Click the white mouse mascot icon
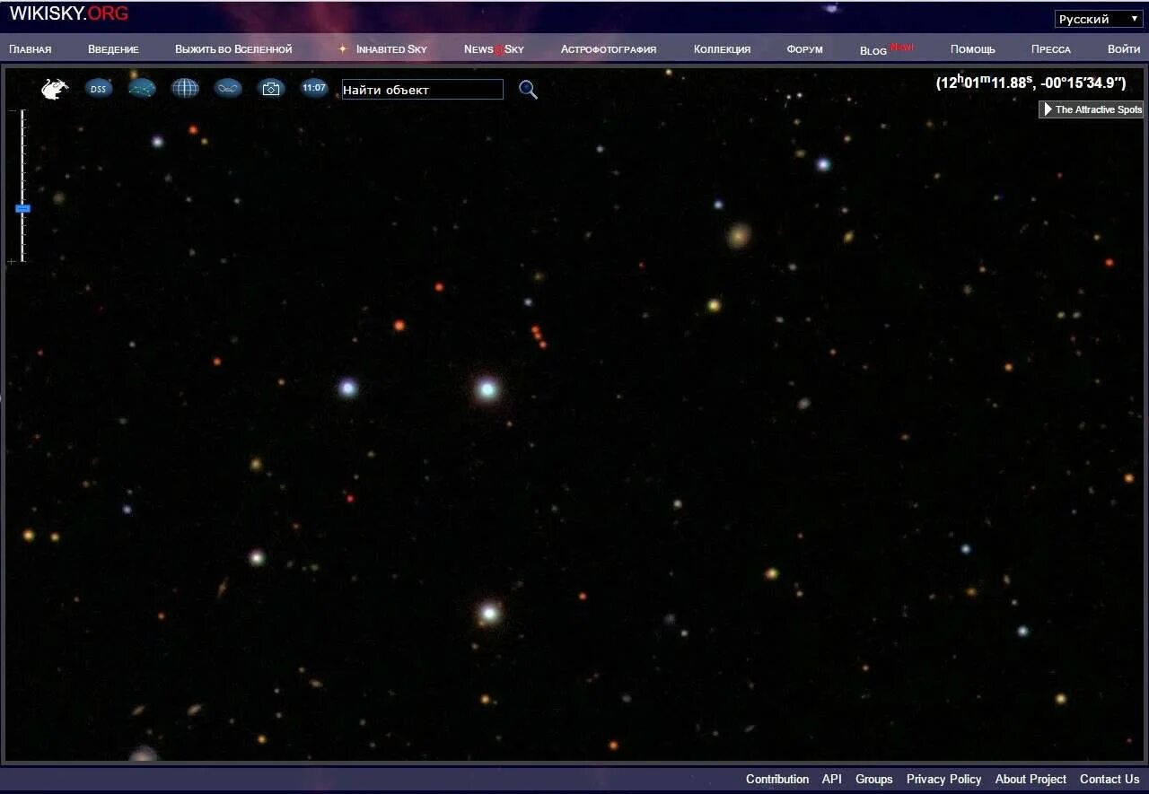1149x794 pixels. (x=55, y=89)
